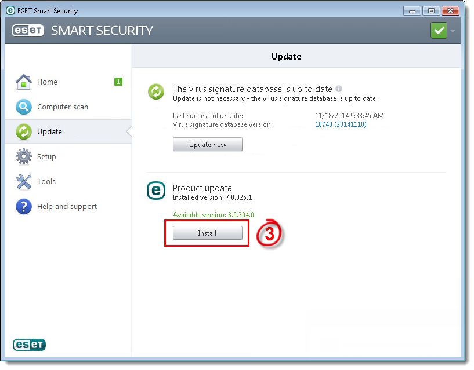Go to Setup menu item
474x370 pixels.
(46, 157)
